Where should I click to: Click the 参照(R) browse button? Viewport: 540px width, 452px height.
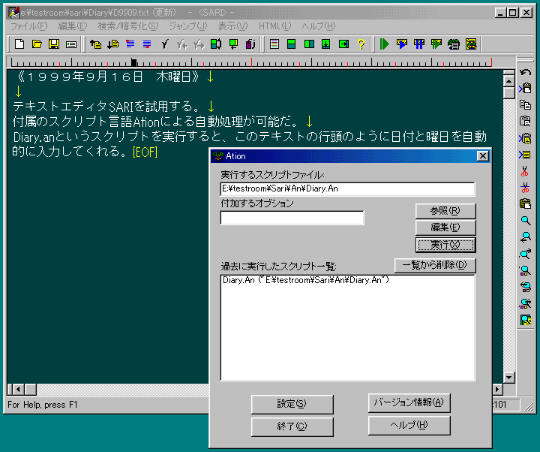pyautogui.click(x=445, y=210)
